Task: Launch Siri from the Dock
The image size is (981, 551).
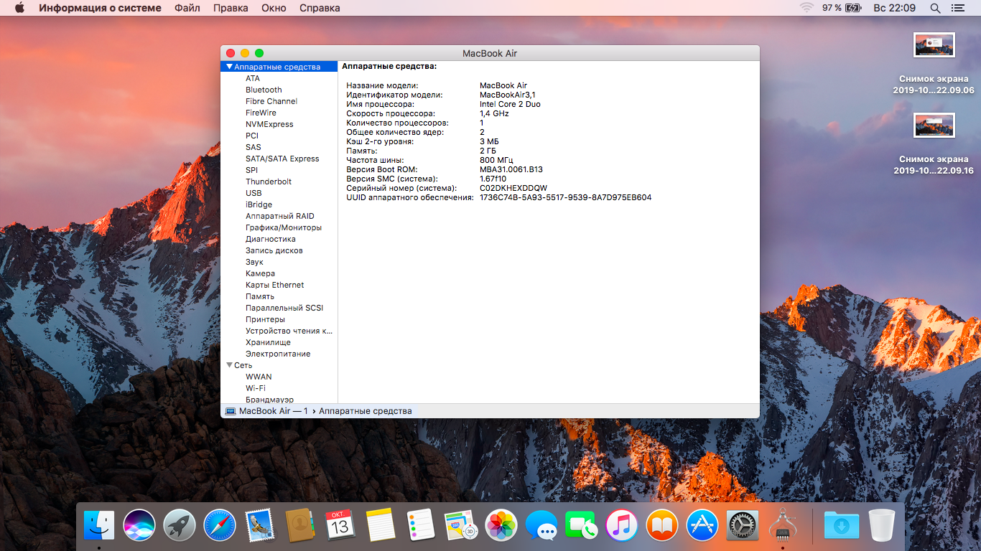Action: [139, 525]
